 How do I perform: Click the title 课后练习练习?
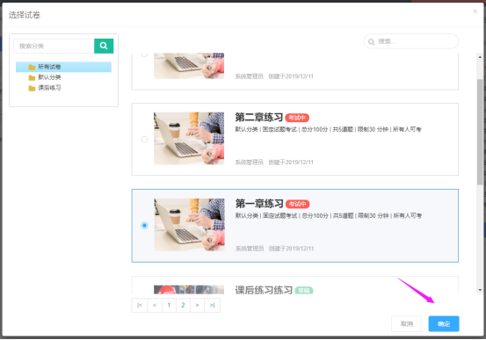tap(264, 290)
